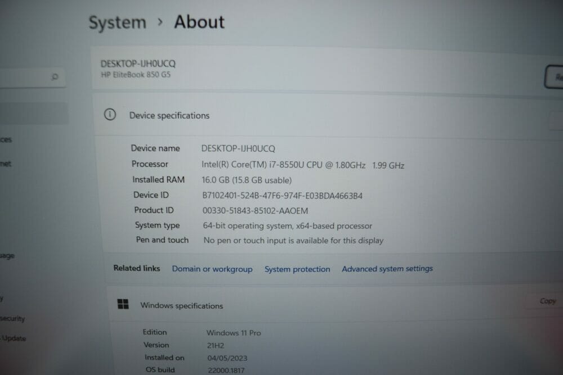Screen dimensions: 563x375
Task: Click the Device name label
Action: click(155, 148)
